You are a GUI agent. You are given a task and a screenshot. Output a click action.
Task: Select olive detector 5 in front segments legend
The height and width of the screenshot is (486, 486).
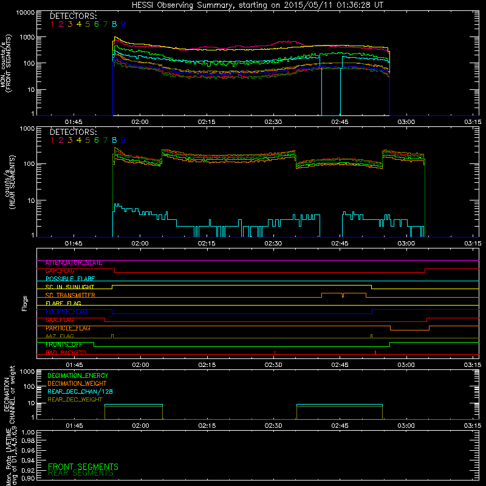pyautogui.click(x=87, y=24)
